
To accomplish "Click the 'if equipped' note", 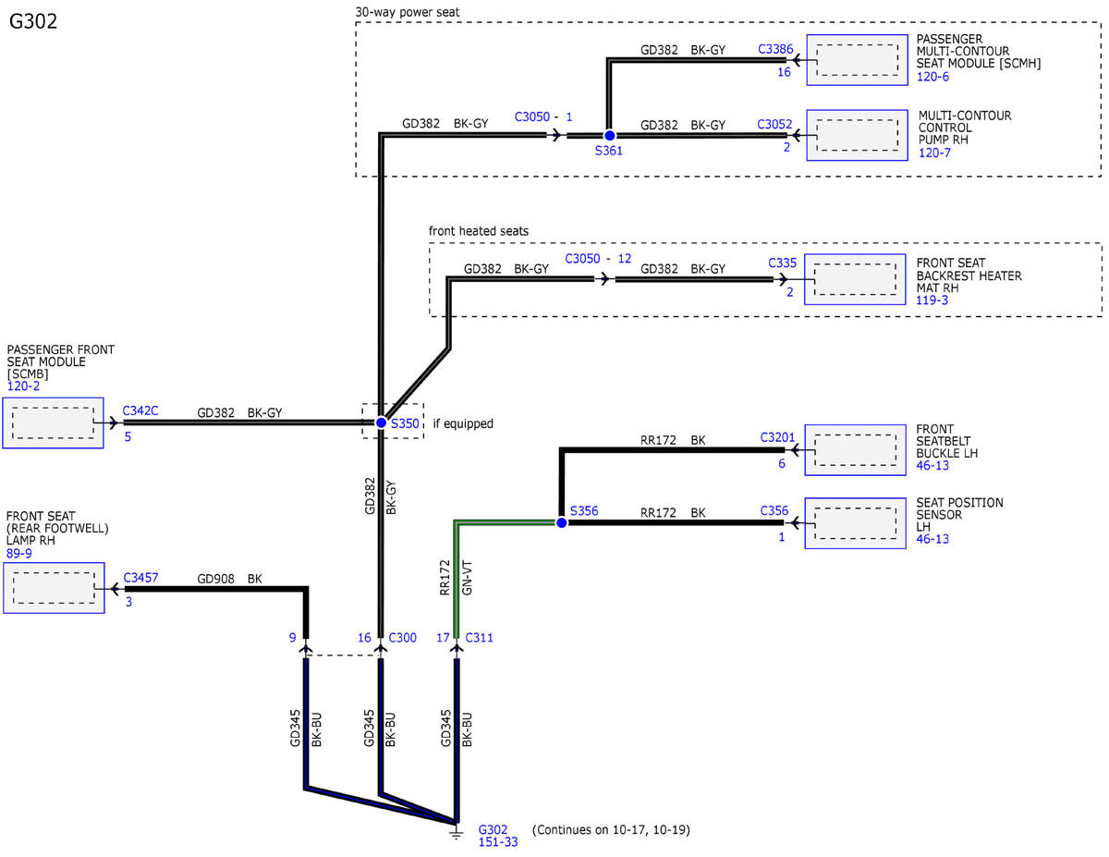I will tap(463, 423).
